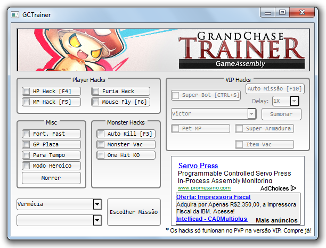Open the Victor character dropdown
The height and width of the screenshot is (248, 326).
click(214, 114)
